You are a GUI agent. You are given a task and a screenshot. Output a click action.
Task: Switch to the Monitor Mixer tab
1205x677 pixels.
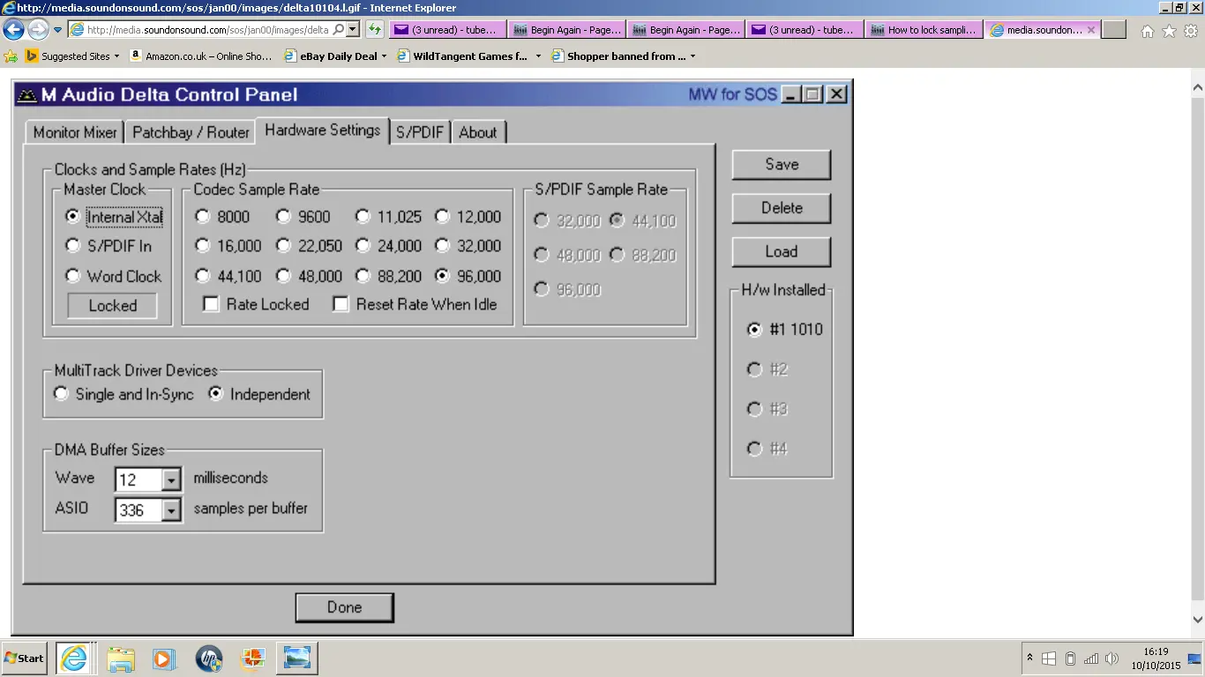tap(75, 132)
